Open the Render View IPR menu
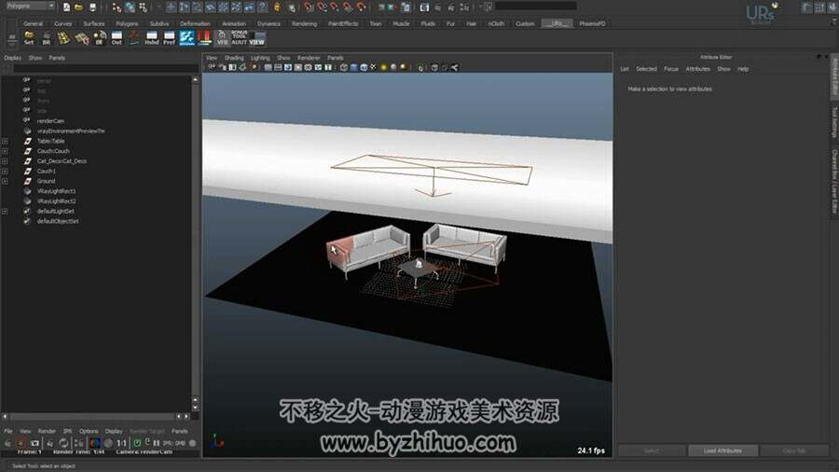839x472 pixels. click(67, 431)
